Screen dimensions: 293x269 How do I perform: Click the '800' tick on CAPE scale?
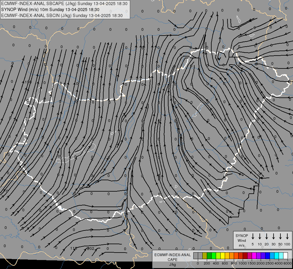tap(234, 263)
